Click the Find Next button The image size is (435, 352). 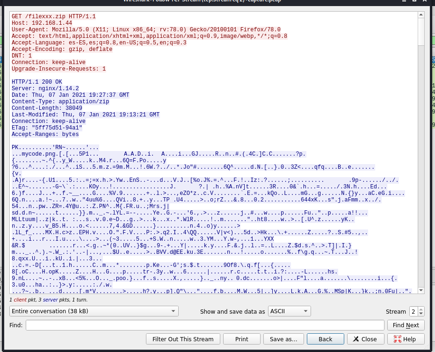pos(406,325)
